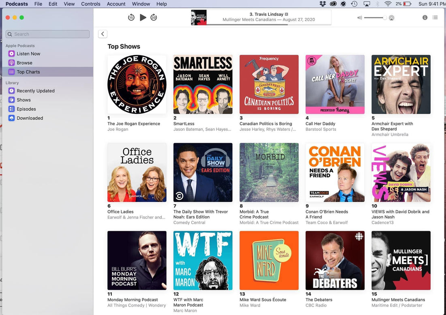446x315 pixels.
Task: Open The Joe Rogan Experience show
Action: pyautogui.click(x=137, y=84)
